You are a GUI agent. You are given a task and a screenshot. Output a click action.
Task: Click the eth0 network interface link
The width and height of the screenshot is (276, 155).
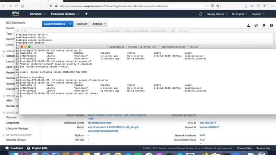pos(202,135)
